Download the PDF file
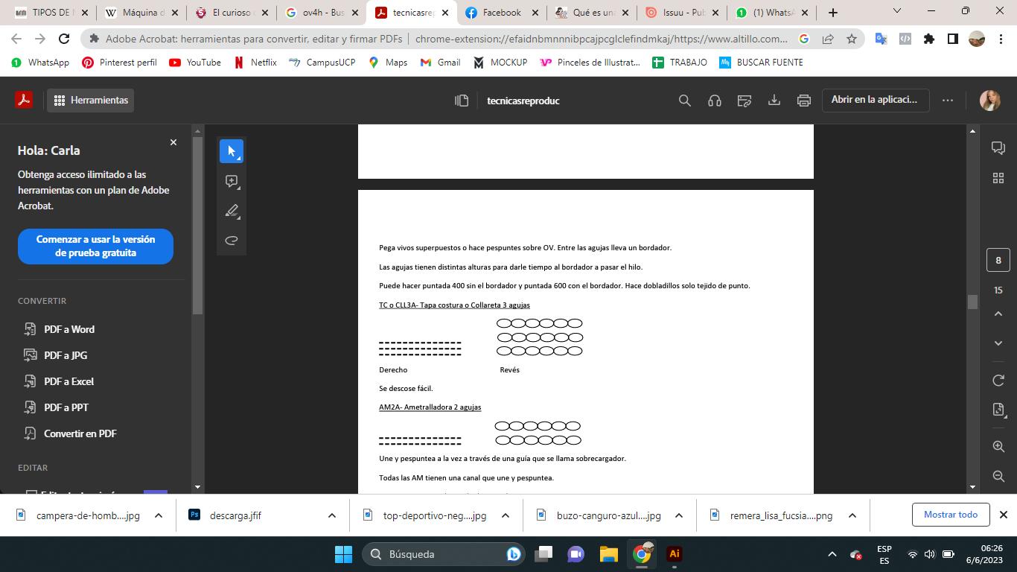 [x=774, y=101]
